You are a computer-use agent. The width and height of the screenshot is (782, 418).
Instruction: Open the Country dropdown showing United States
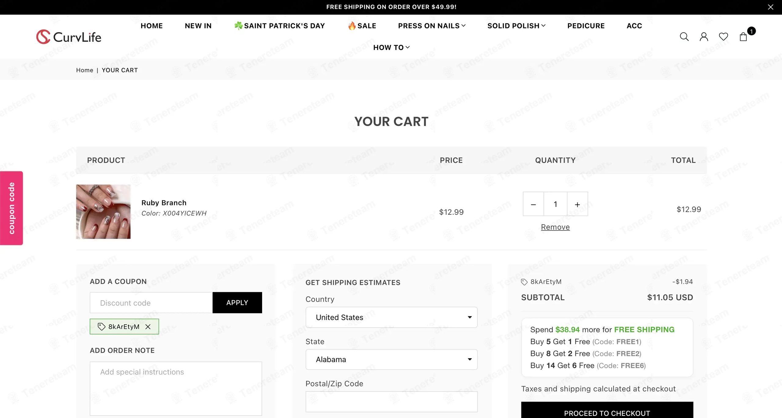click(x=391, y=317)
